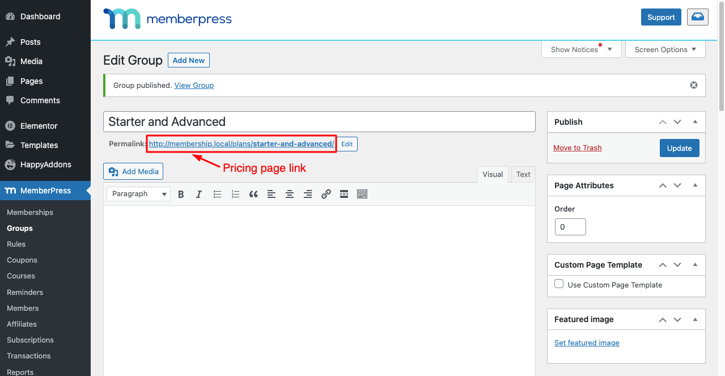The width and height of the screenshot is (725, 376).
Task: Toggle the editor toolbar kitchen sink
Action: 362,194
